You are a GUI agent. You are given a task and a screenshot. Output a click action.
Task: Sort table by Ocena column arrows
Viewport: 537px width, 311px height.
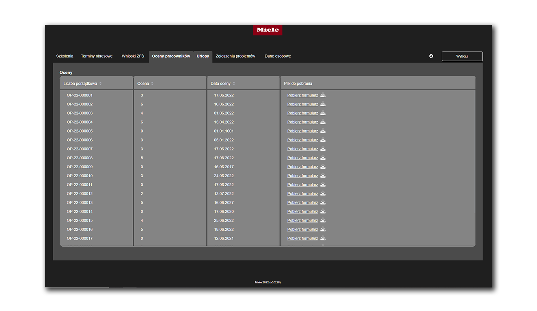pos(152,84)
